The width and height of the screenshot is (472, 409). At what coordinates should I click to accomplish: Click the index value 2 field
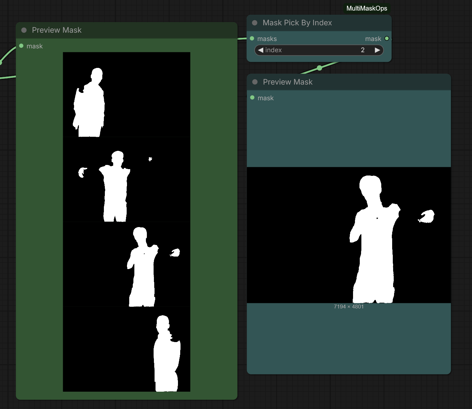(x=319, y=50)
